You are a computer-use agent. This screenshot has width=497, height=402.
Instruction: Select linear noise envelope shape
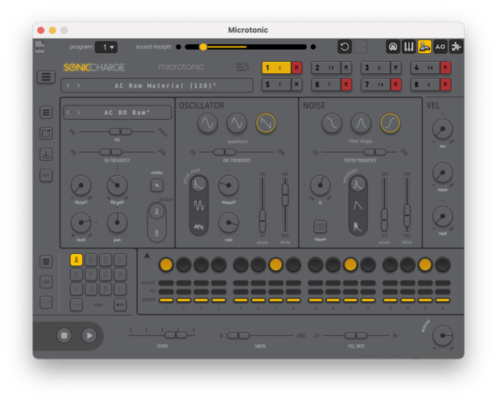358,206
